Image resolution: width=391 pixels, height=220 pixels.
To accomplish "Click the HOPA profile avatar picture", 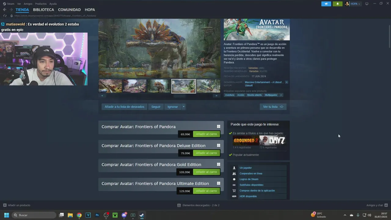I will coord(347,4).
